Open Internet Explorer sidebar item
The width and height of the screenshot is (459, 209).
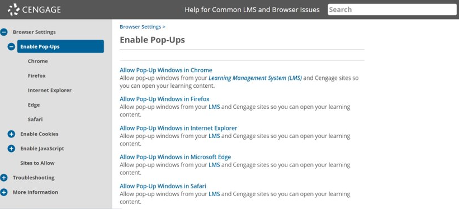(50, 91)
